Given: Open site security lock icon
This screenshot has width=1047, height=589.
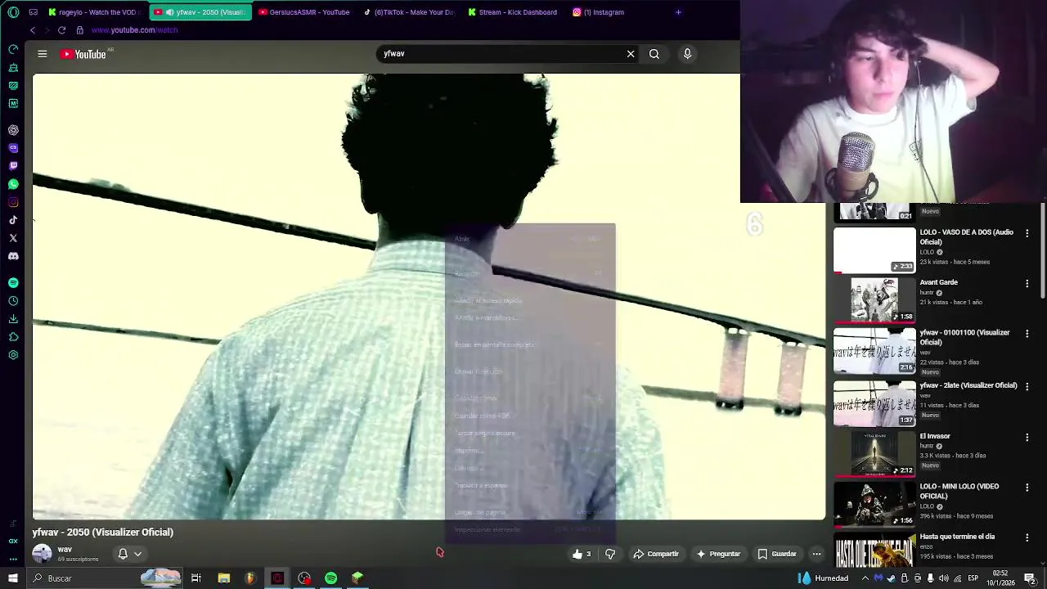Looking at the screenshot, I should (79, 30).
